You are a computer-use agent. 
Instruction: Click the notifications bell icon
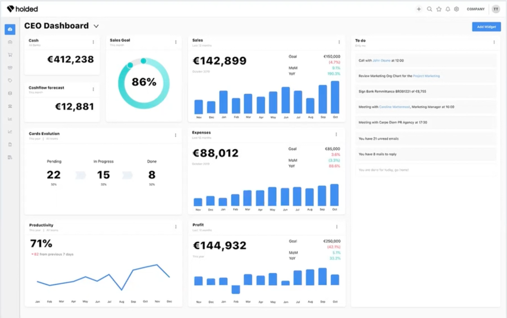coord(447,9)
